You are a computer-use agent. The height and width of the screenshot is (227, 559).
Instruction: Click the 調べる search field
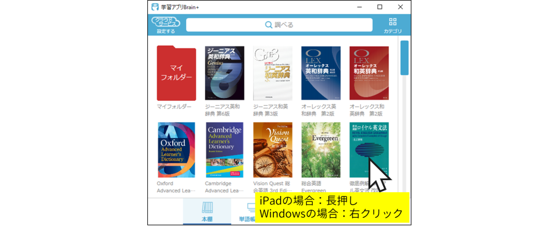coord(279,25)
